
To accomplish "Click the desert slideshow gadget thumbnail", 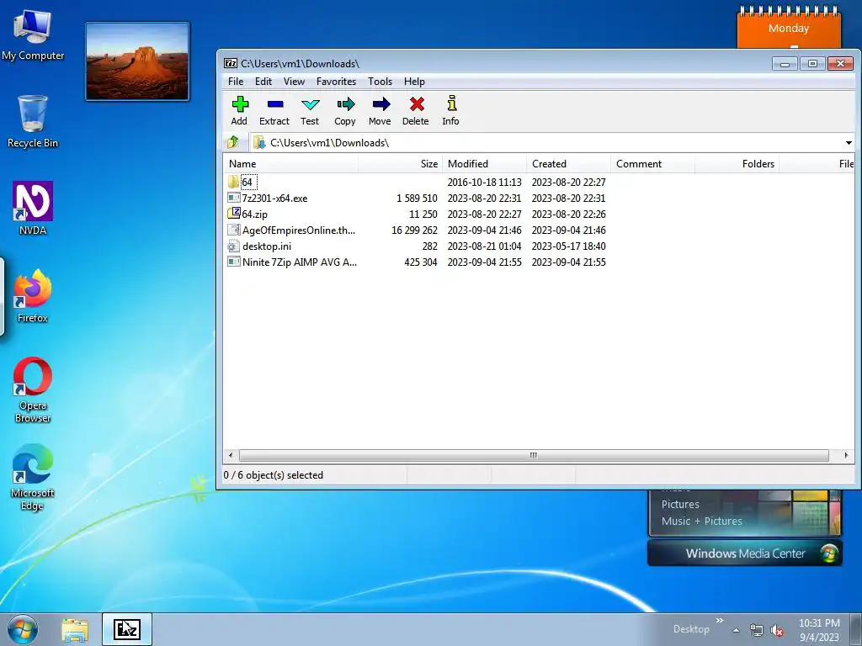I will tap(137, 61).
